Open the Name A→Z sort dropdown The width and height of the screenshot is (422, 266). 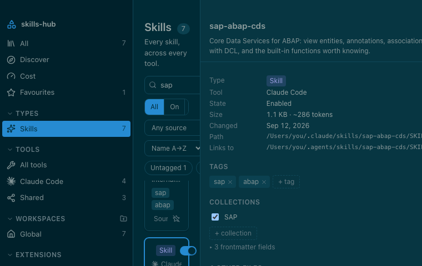click(172, 149)
